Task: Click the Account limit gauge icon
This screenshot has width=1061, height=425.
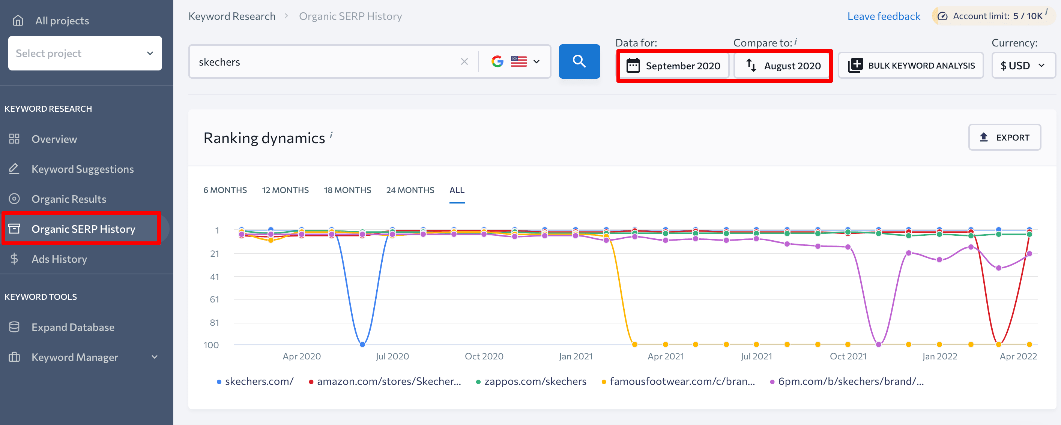Action: [x=942, y=16]
